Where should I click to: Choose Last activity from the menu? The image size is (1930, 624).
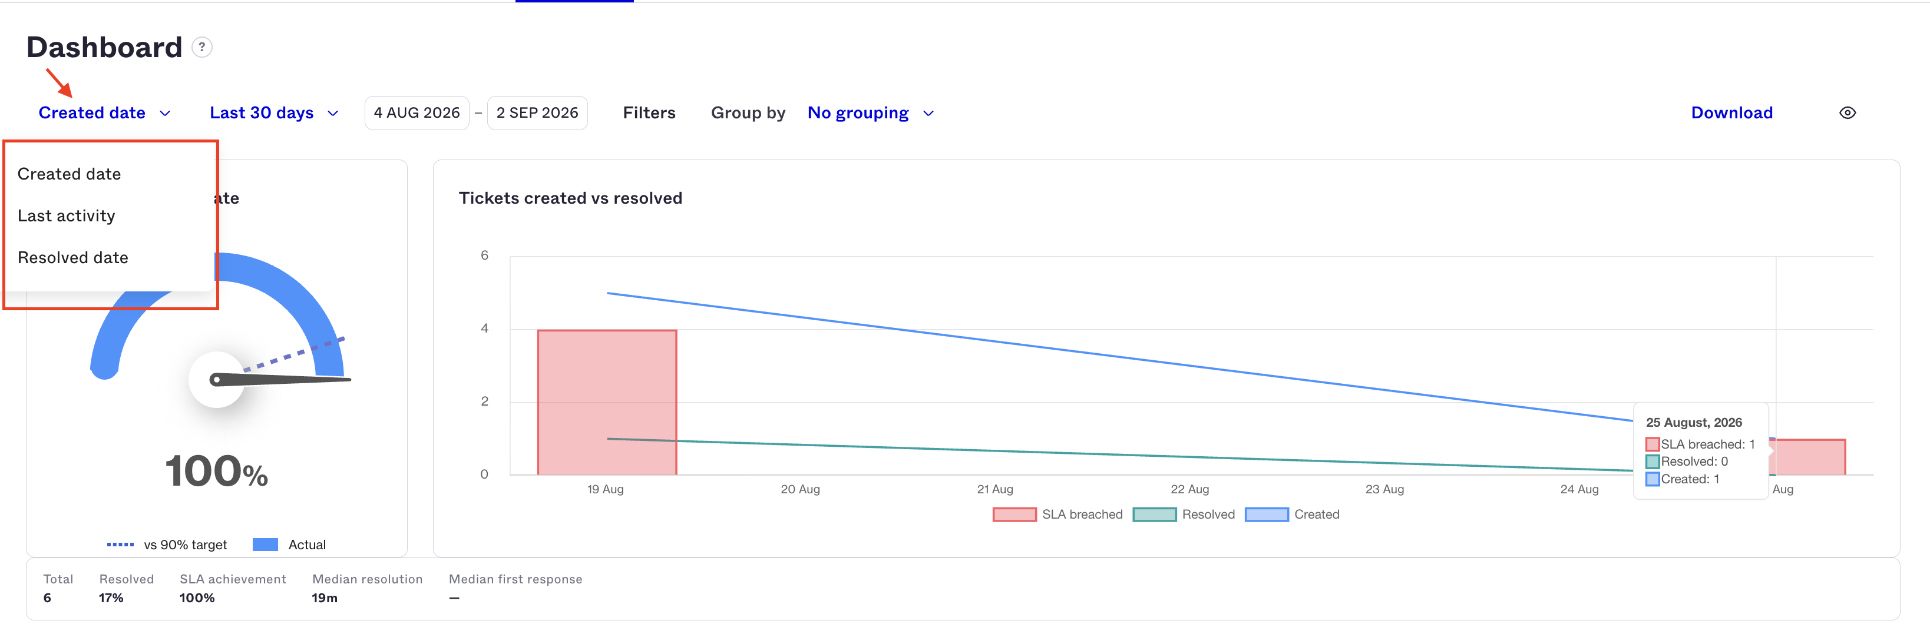click(66, 215)
